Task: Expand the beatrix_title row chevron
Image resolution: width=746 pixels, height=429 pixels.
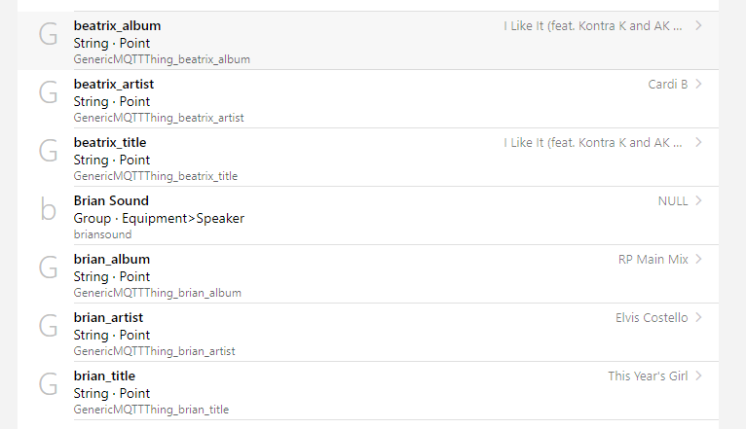Action: (699, 143)
